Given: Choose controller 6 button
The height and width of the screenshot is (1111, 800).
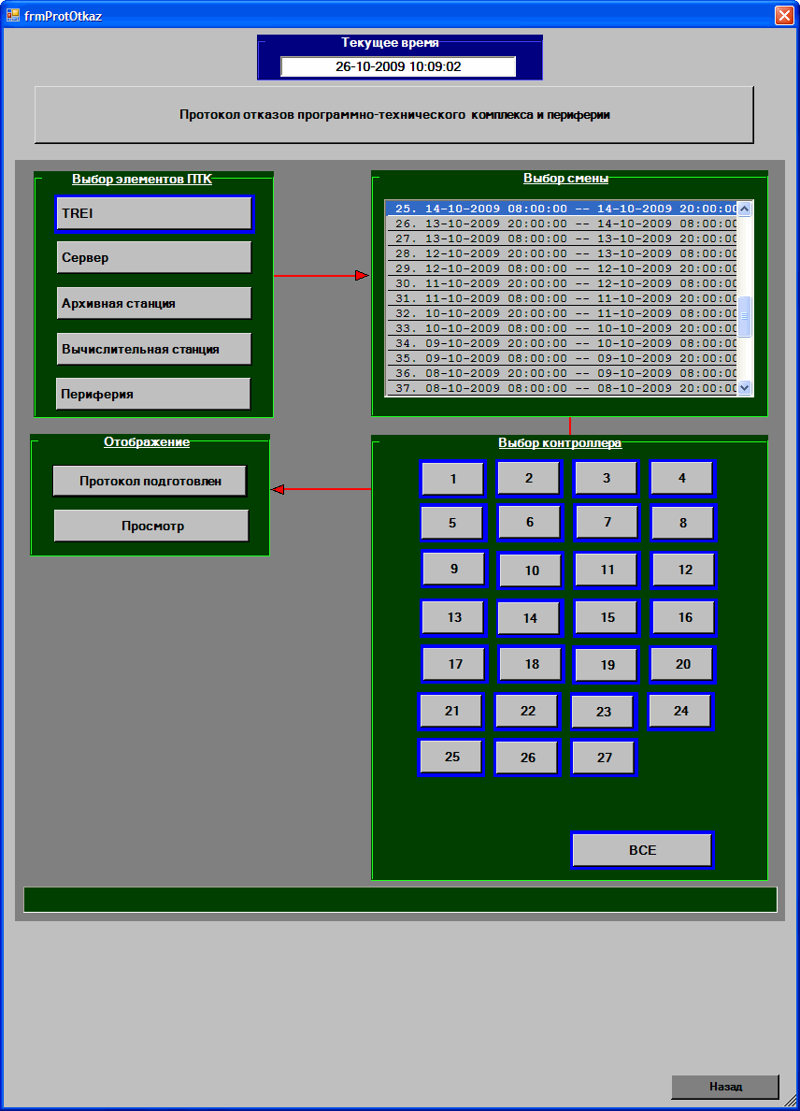Looking at the screenshot, I should 530,522.
